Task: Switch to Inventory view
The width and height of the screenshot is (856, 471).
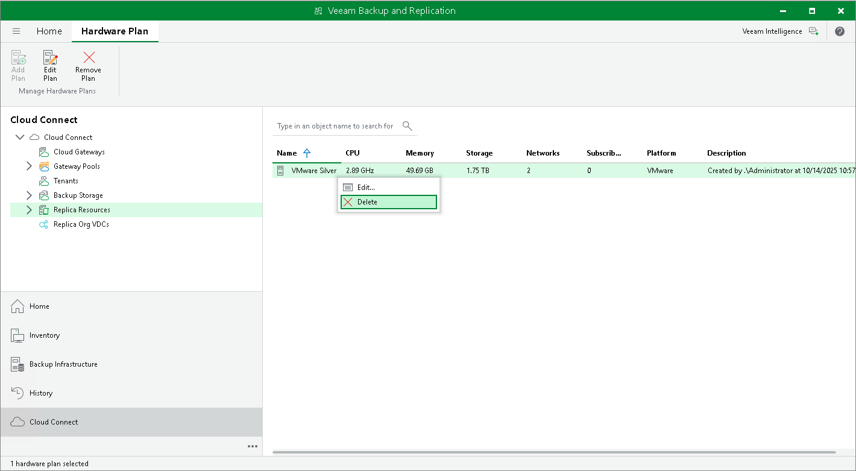Action: click(x=131, y=335)
